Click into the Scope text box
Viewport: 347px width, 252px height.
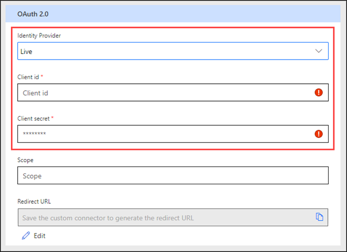173,175
